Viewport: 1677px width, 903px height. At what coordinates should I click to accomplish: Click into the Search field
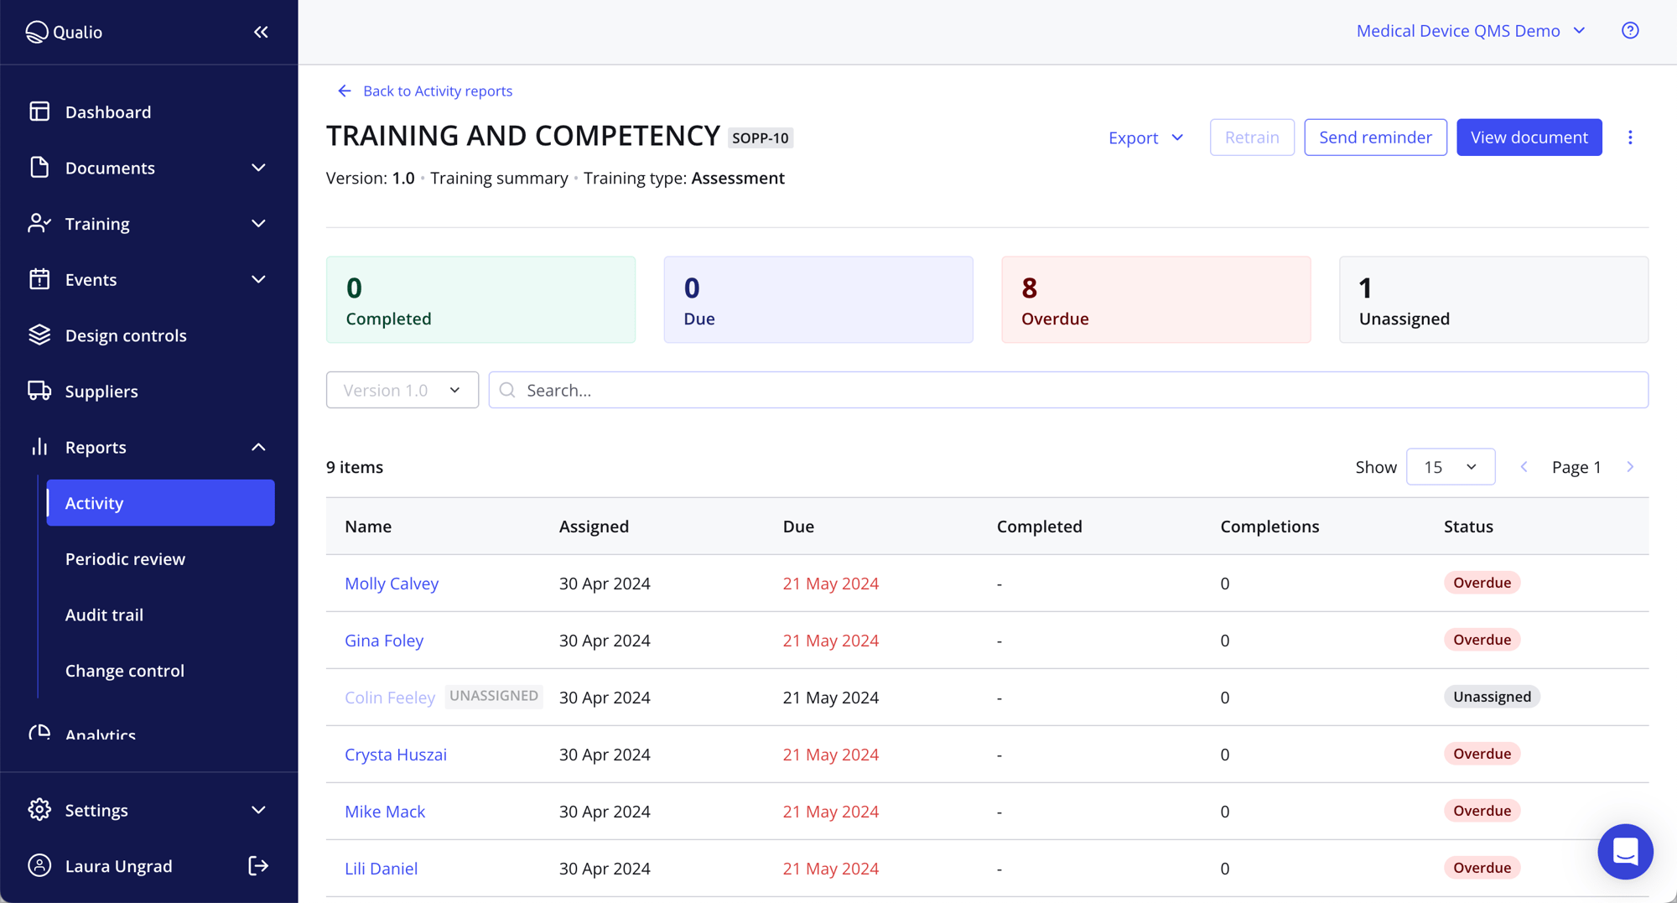(x=1067, y=390)
